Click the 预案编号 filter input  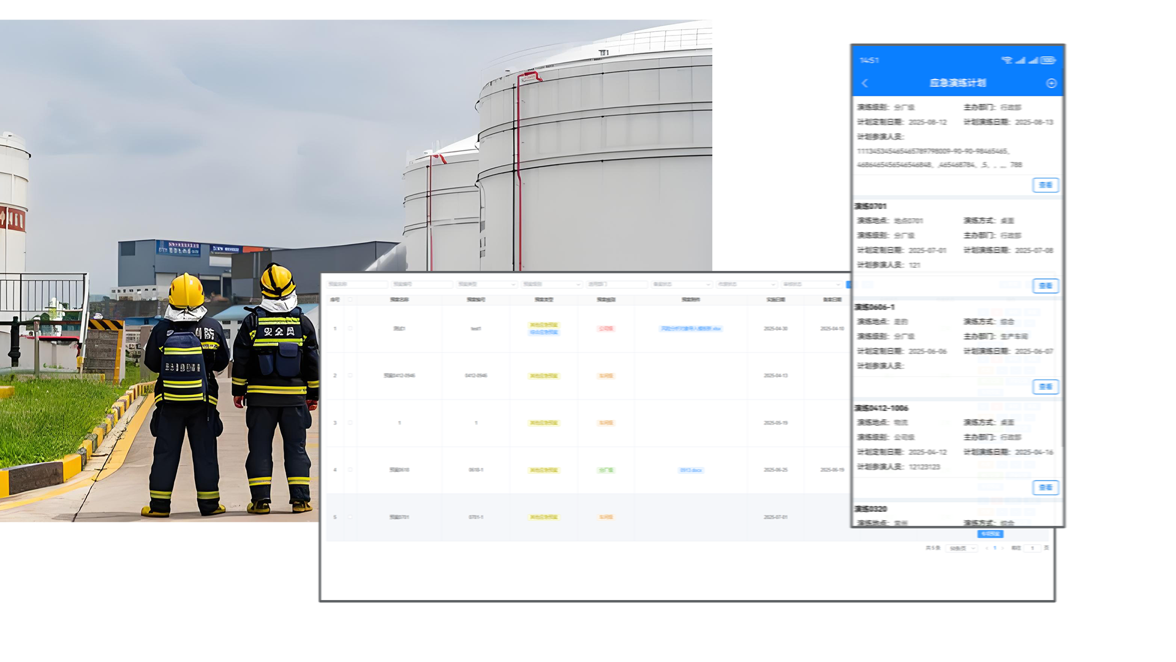422,284
